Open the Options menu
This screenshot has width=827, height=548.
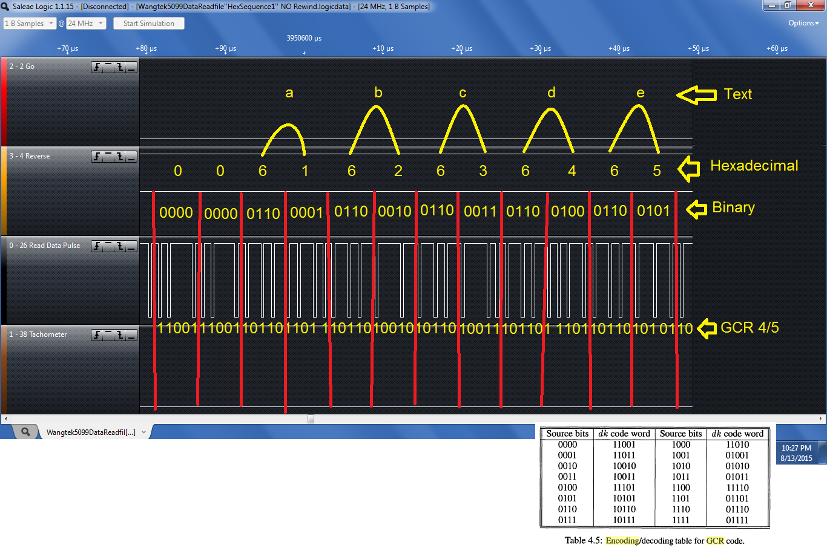[x=803, y=23]
